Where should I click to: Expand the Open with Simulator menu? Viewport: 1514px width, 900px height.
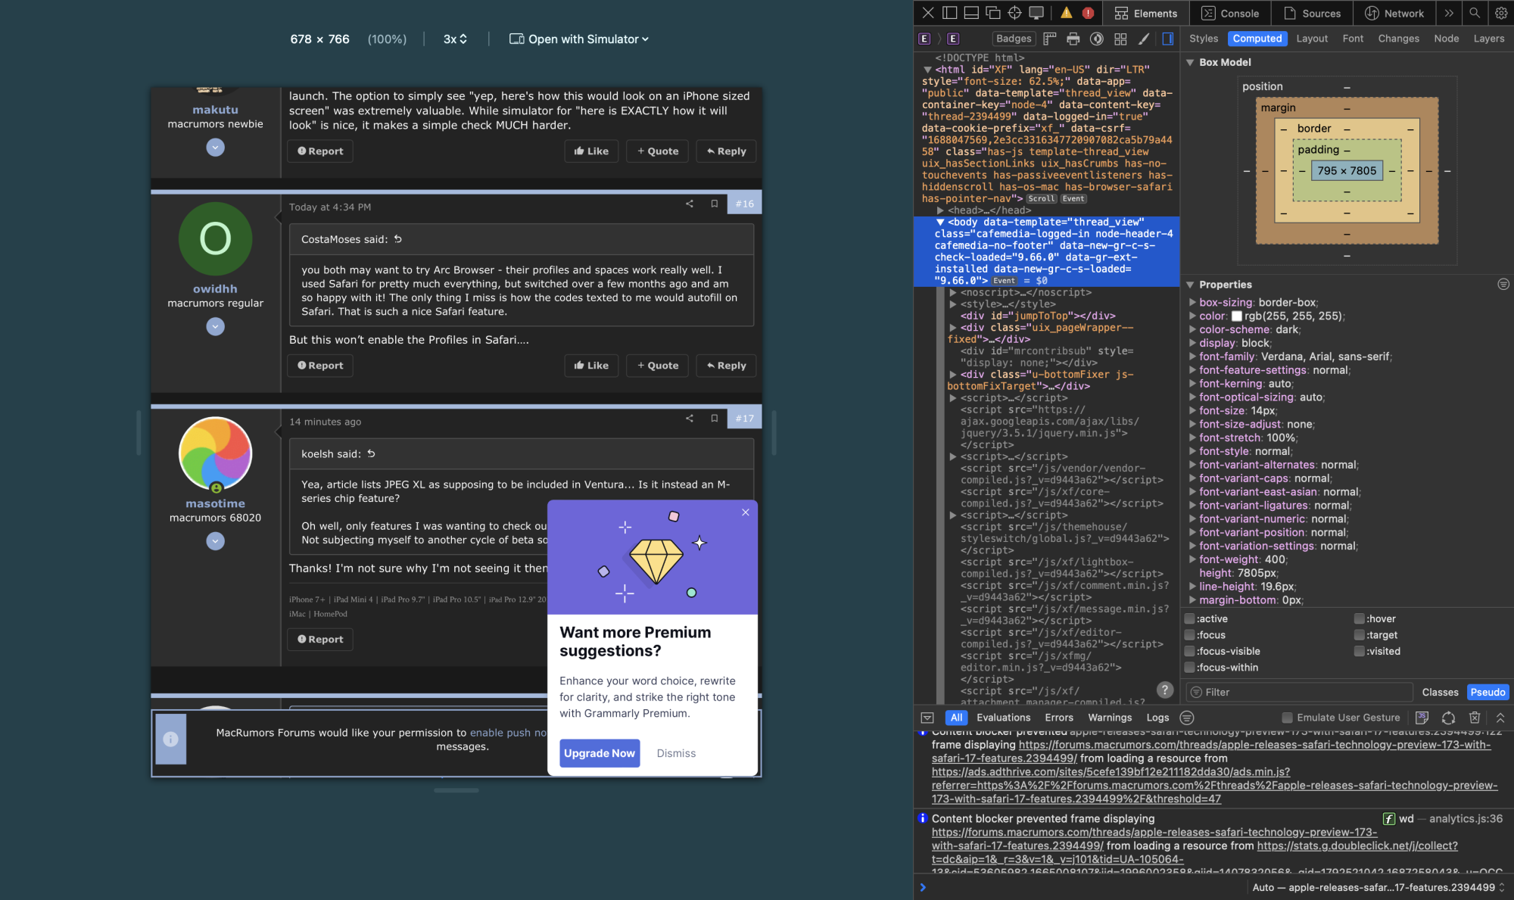pos(579,39)
